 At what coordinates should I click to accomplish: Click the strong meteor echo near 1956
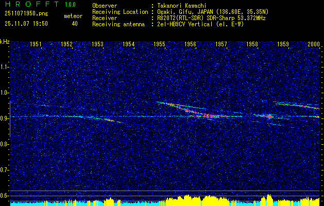(x=192, y=111)
